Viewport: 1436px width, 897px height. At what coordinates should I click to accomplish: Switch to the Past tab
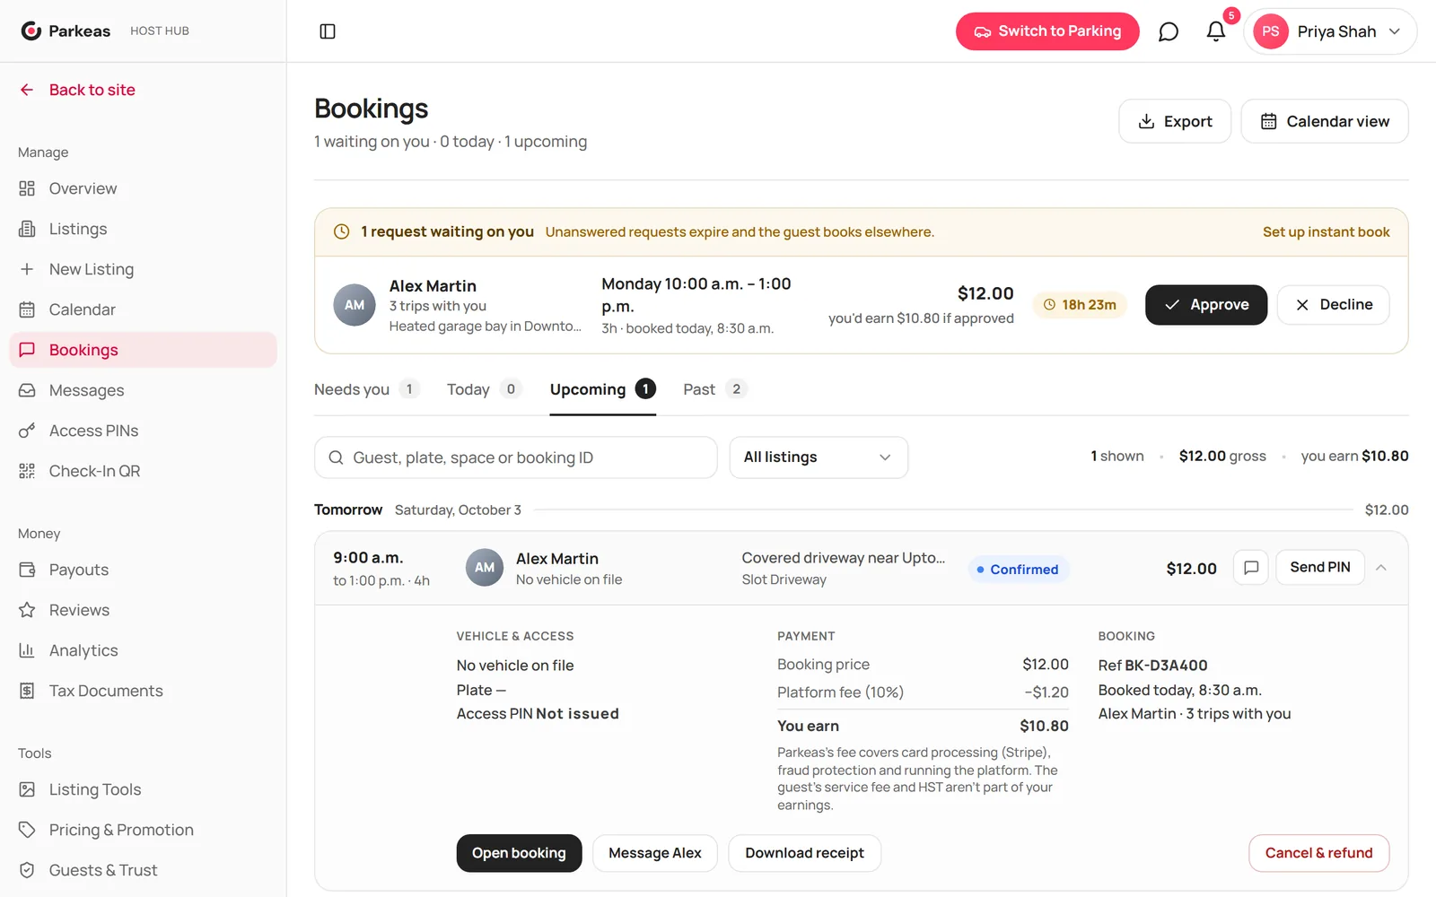click(714, 389)
